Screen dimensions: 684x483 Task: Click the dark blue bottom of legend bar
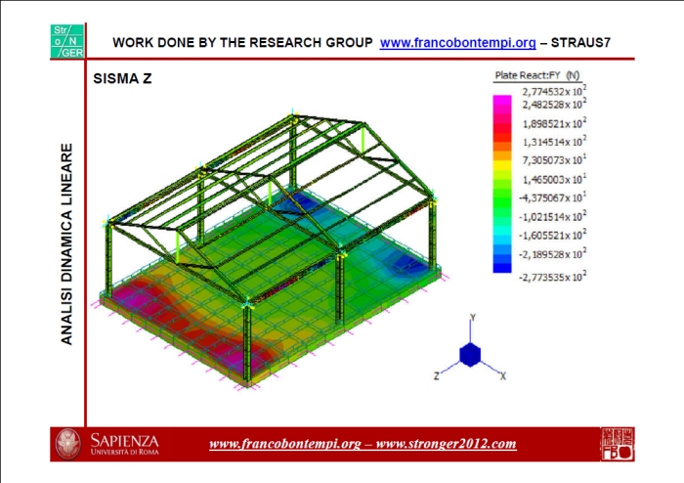click(x=502, y=264)
